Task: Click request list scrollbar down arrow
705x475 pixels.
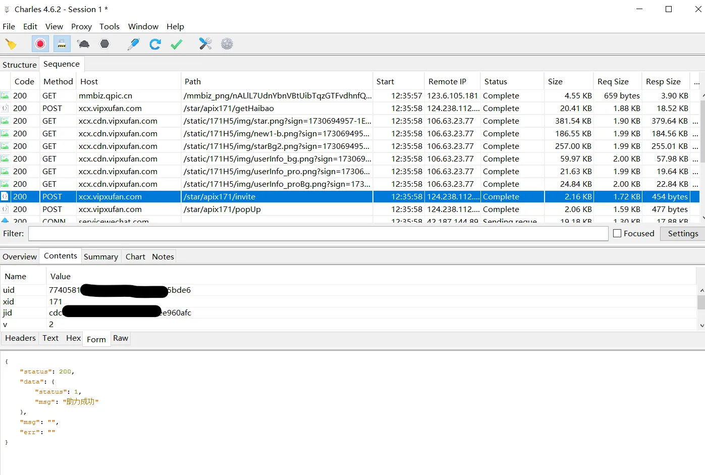Action: pyautogui.click(x=702, y=218)
